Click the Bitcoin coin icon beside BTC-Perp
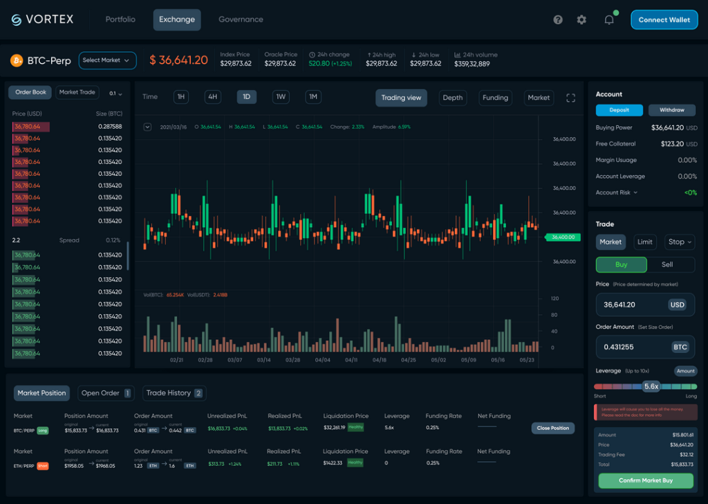Image resolution: width=708 pixels, height=504 pixels. click(x=17, y=60)
